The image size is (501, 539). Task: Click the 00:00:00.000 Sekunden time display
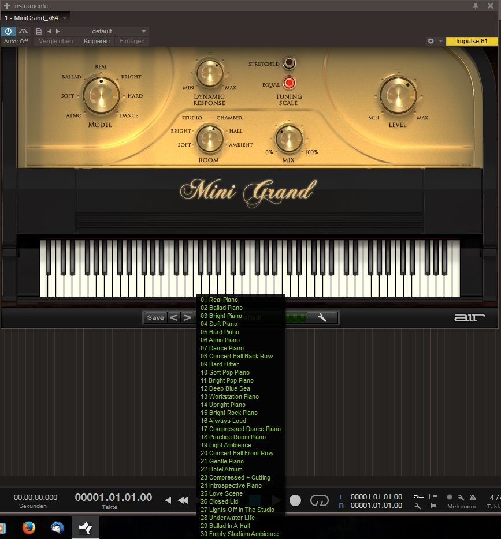pyautogui.click(x=35, y=497)
